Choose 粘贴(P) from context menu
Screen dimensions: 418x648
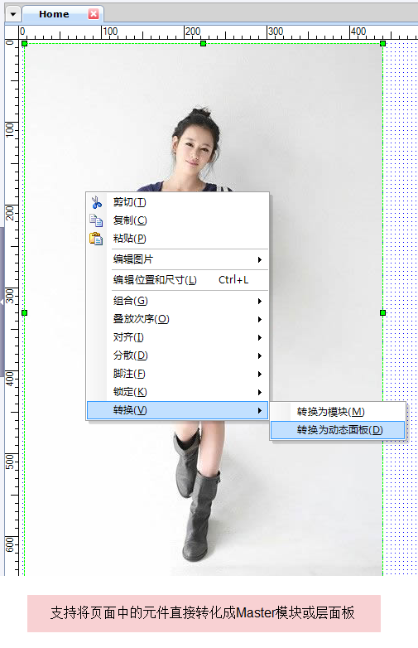(x=177, y=239)
